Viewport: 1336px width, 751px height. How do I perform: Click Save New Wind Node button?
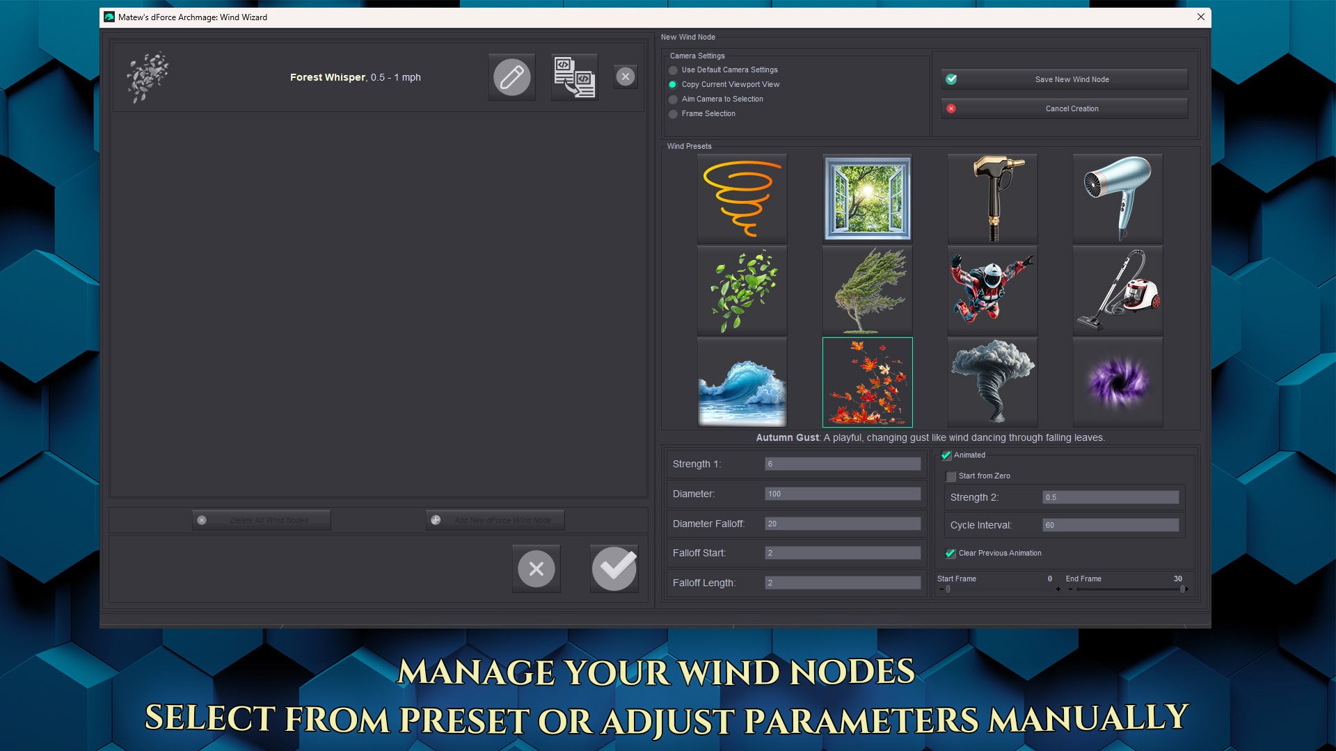[x=1065, y=79]
